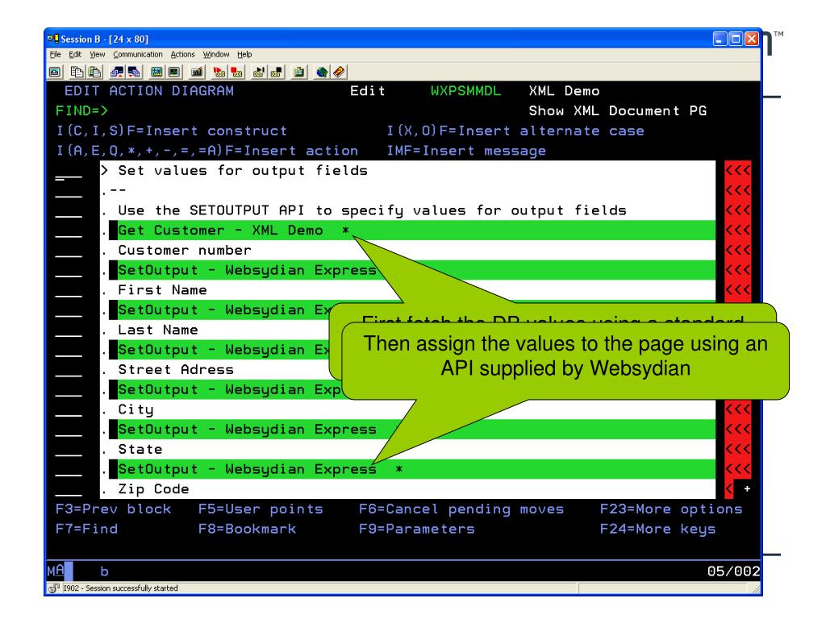826x619 pixels.
Task: Click the F5=User points function key
Action: [261, 509]
